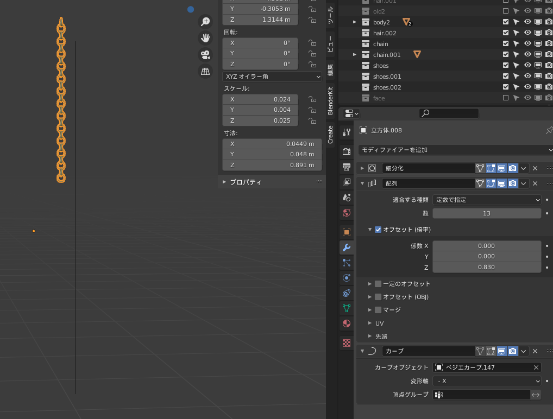Open the Object Data green triangle tab

tap(347, 308)
